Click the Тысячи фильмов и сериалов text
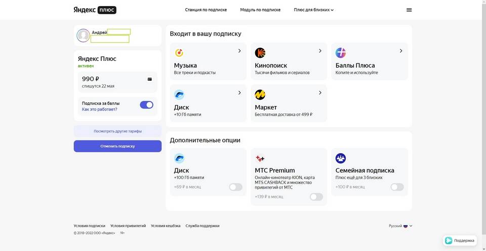Screen dimensions: 486x251 tap(282, 73)
